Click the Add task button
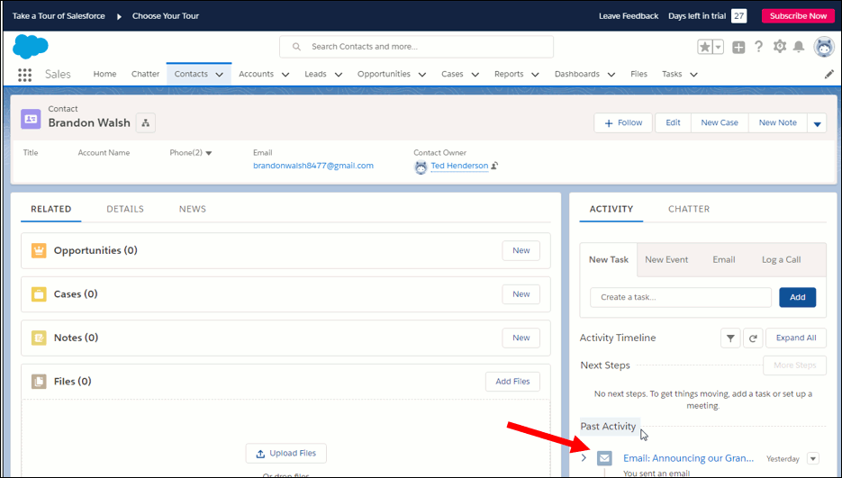This screenshot has height=478, width=842. [x=798, y=298]
